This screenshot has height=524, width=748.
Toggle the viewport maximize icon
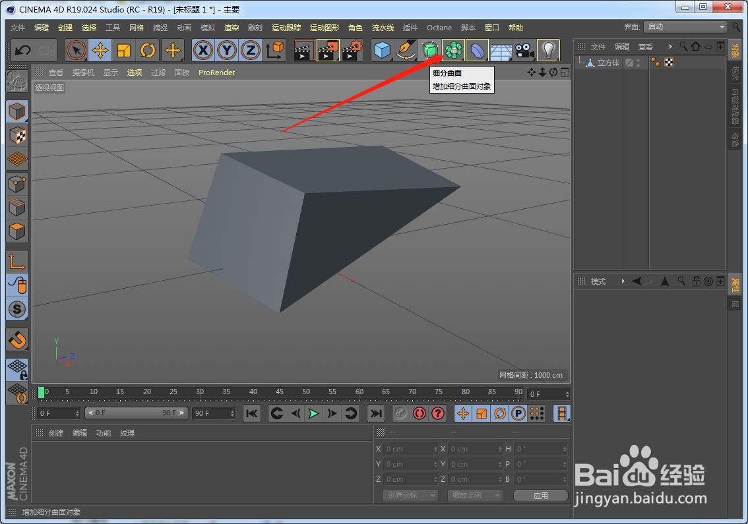point(565,73)
